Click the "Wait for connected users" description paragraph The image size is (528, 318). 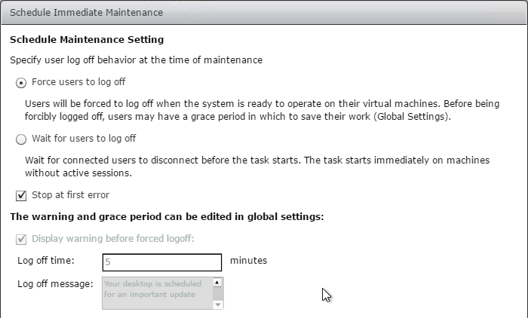257,167
